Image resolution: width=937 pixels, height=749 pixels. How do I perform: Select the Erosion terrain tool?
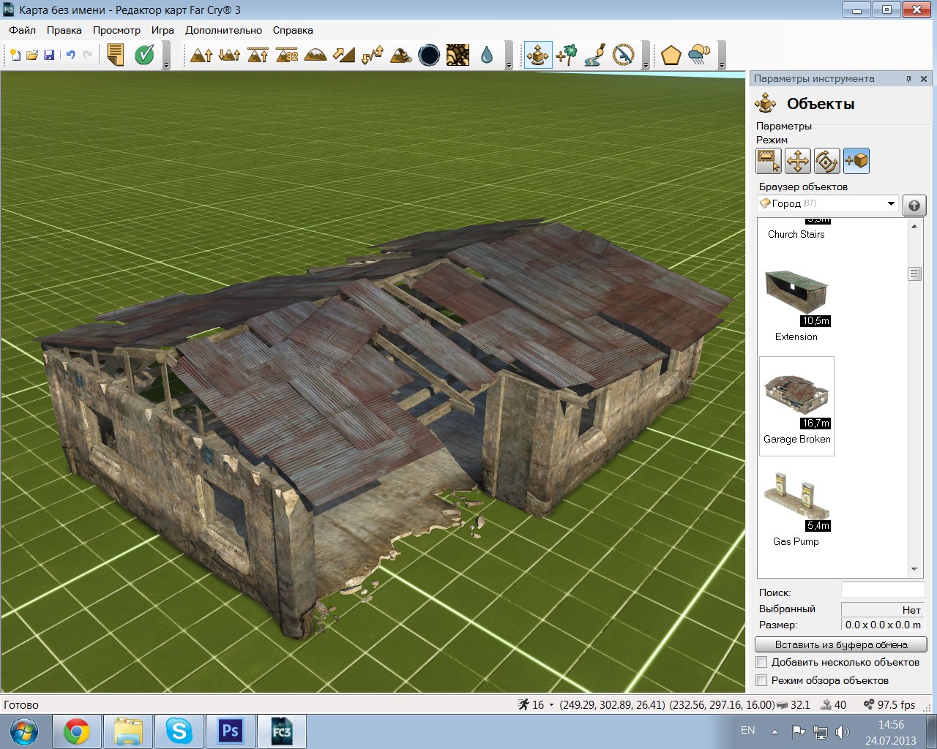tap(400, 55)
